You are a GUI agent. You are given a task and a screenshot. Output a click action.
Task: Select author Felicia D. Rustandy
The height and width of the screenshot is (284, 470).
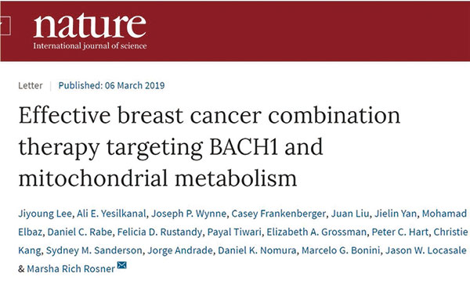point(160,232)
